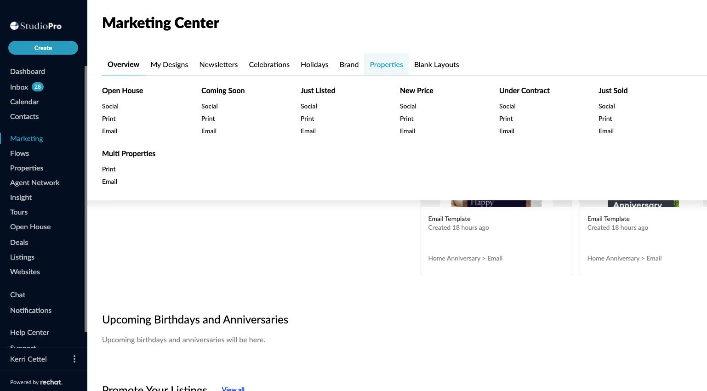
Task: Open Help Center in the sidebar
Action: click(29, 332)
